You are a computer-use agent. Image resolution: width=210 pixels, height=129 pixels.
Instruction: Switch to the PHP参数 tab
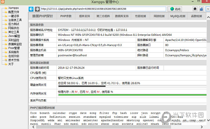click(66, 16)
